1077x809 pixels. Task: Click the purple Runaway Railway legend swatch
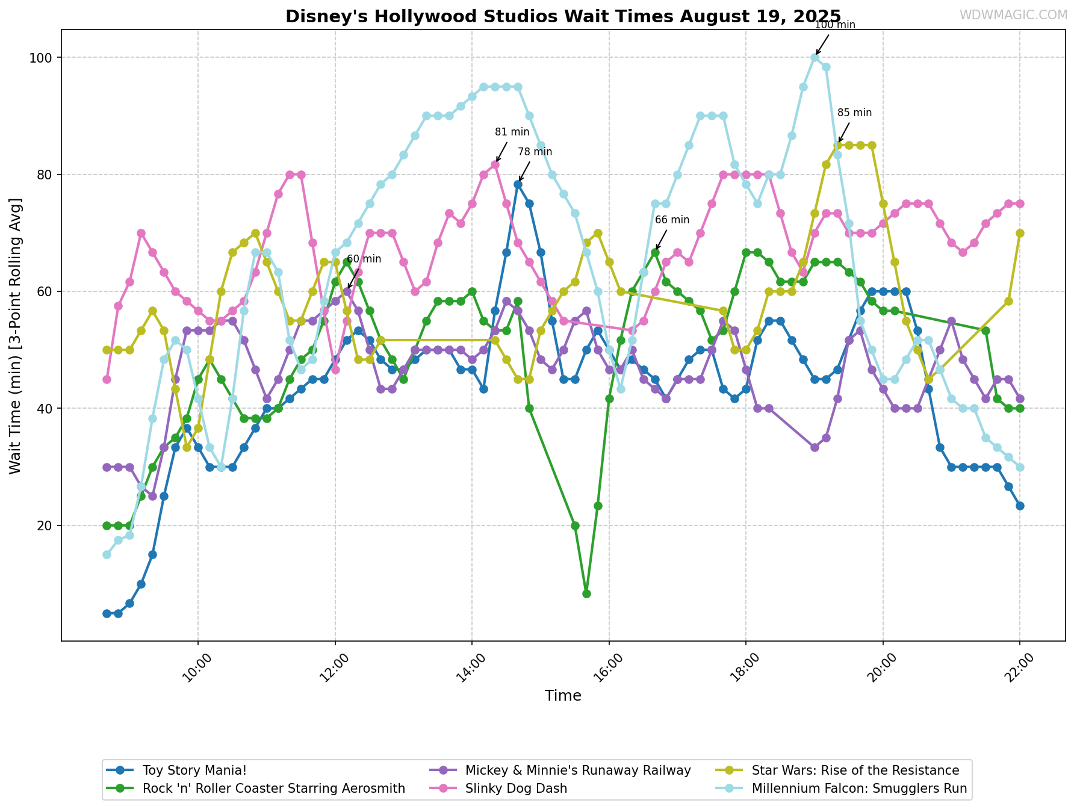[x=443, y=770]
